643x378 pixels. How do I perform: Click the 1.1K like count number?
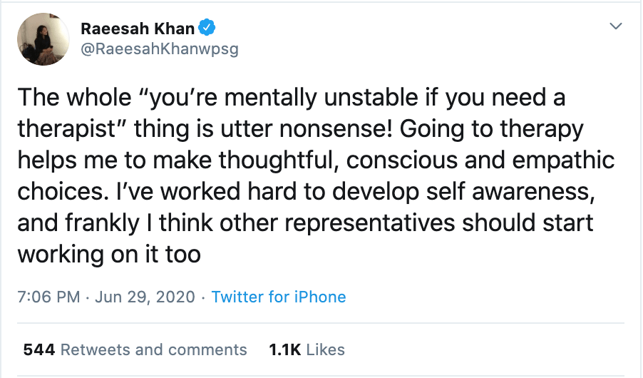(285, 349)
